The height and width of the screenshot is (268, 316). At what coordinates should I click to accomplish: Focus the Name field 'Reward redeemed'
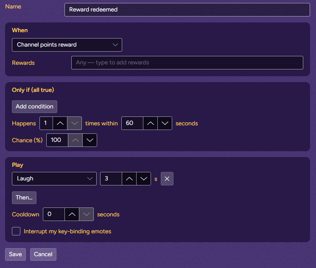[187, 10]
